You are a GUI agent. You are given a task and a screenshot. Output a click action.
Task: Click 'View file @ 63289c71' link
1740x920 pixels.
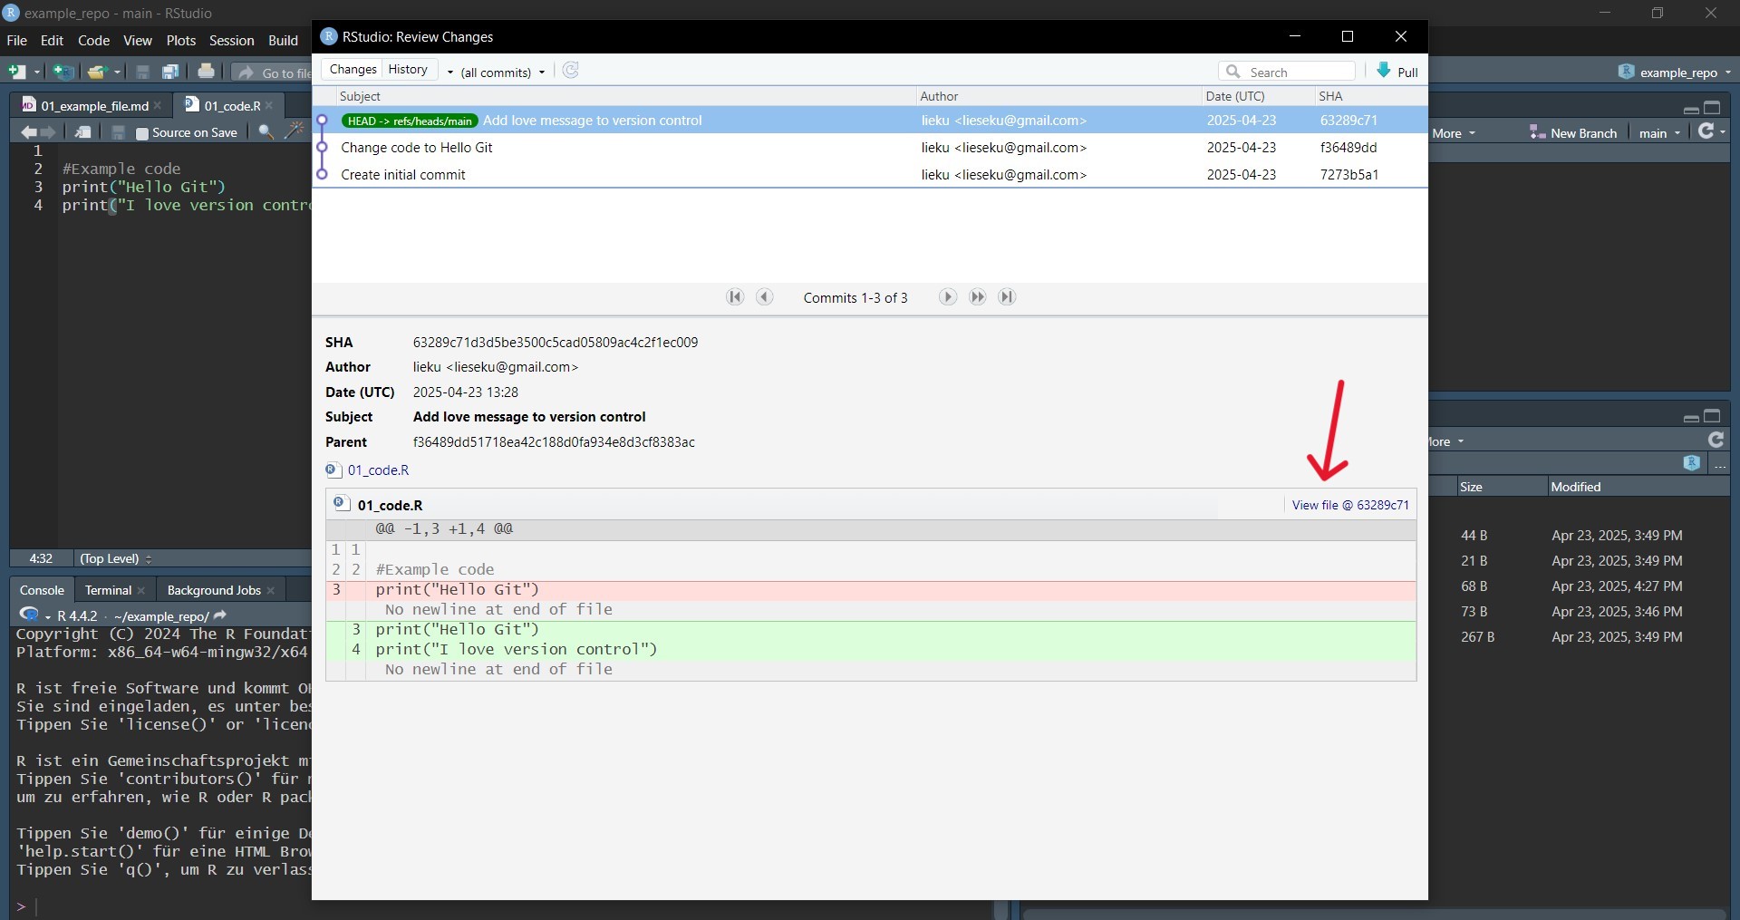tap(1350, 505)
